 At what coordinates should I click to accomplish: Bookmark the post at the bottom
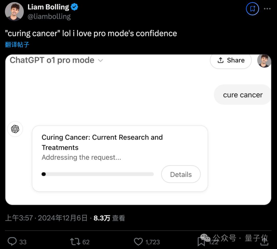coord(201,242)
